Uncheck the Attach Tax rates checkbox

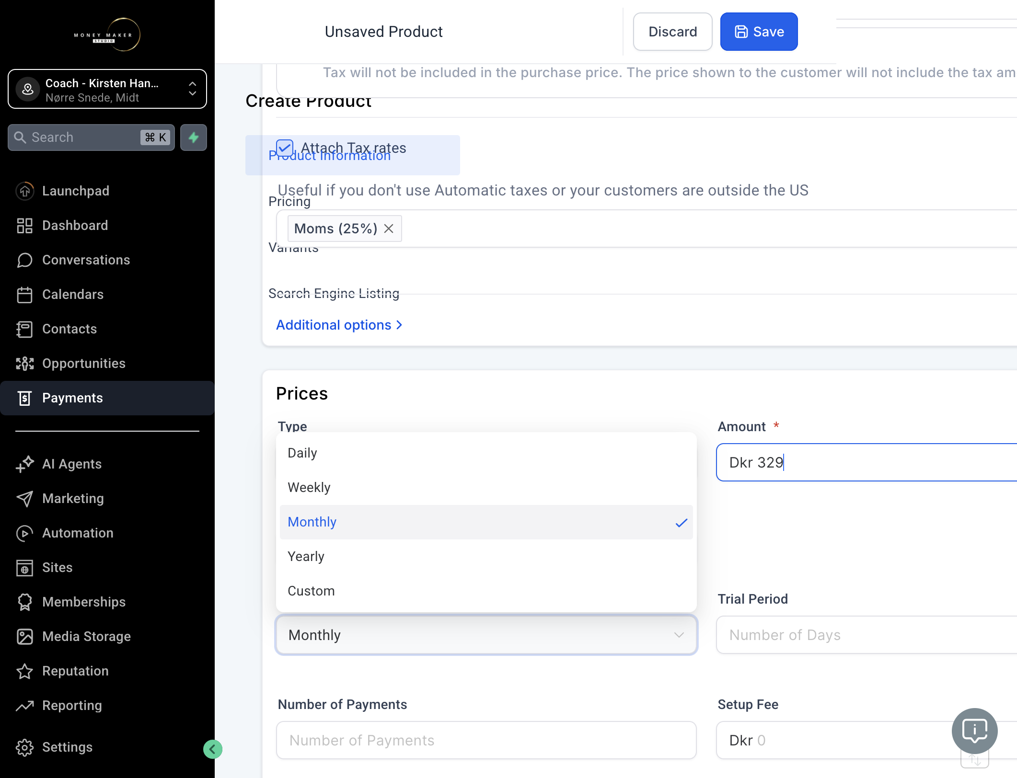coord(285,148)
